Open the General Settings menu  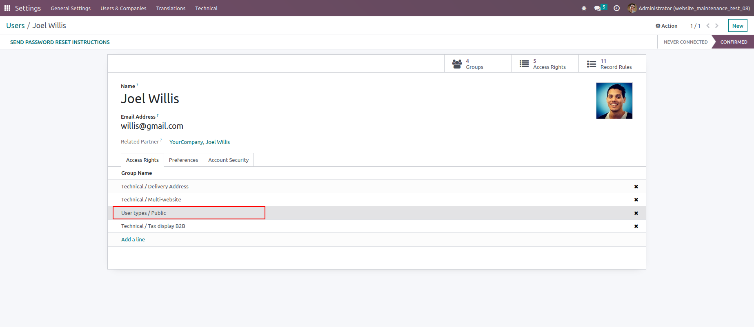tap(71, 8)
